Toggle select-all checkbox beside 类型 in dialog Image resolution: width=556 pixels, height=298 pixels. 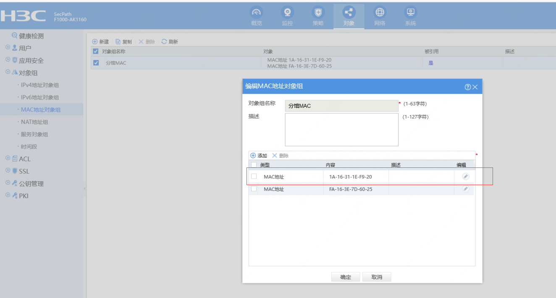point(254,165)
